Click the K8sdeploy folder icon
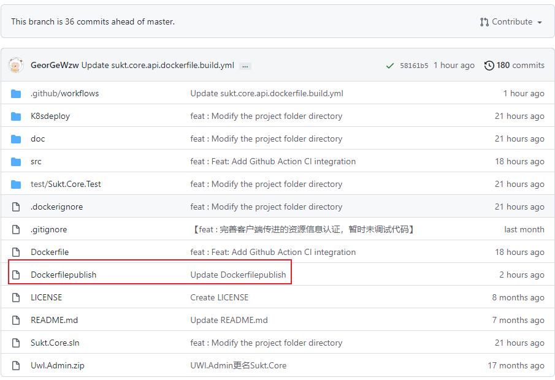The width and height of the screenshot is (555, 380). pyautogui.click(x=16, y=116)
